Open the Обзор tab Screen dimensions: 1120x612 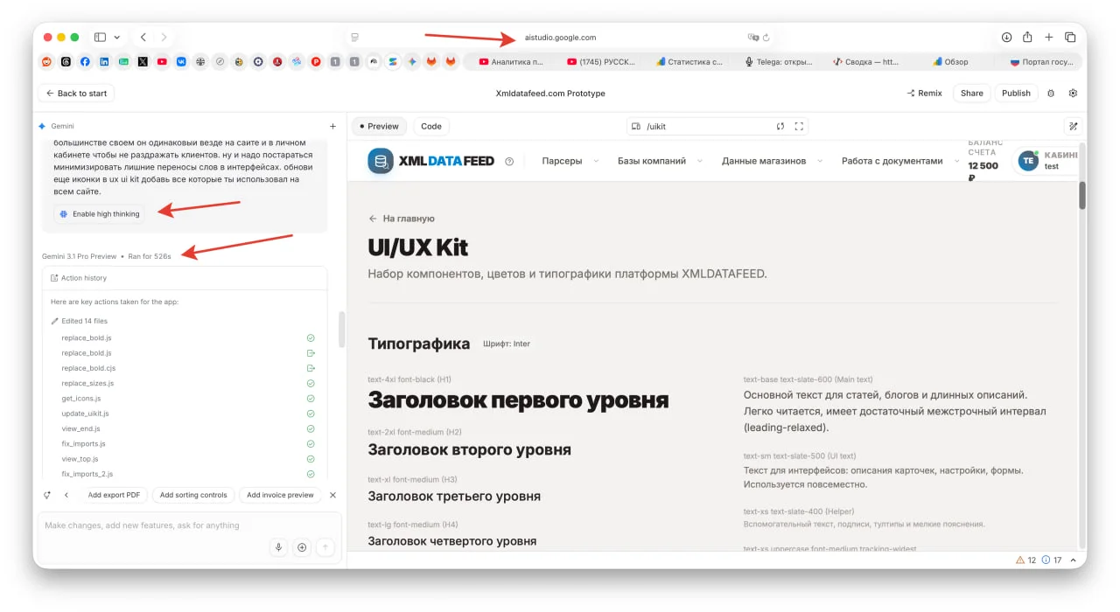point(950,62)
